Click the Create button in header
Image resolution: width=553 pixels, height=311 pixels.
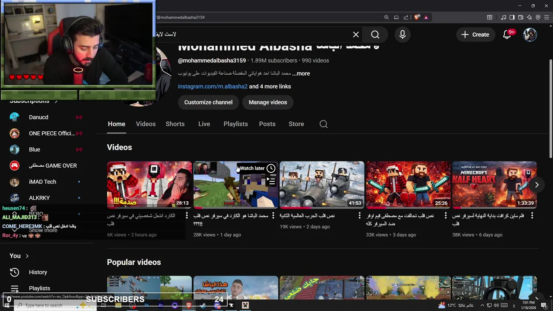point(475,35)
